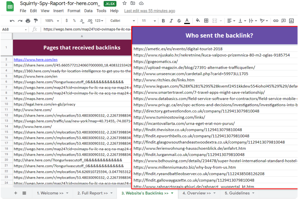Screen dimensions: 298x199
Task: Toggle strikethrough formatting
Action: click(179, 21)
